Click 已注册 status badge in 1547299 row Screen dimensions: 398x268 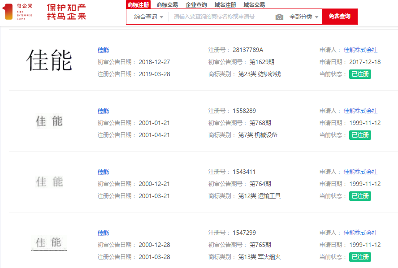(360, 257)
